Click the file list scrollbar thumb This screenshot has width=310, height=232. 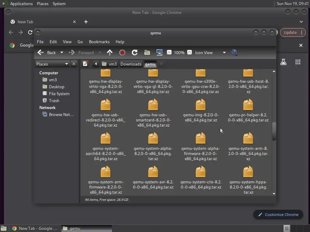click(x=274, y=131)
